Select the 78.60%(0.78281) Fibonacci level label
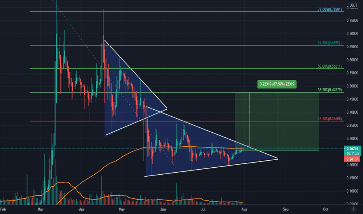This screenshot has width=363, height=214. pos(330,9)
